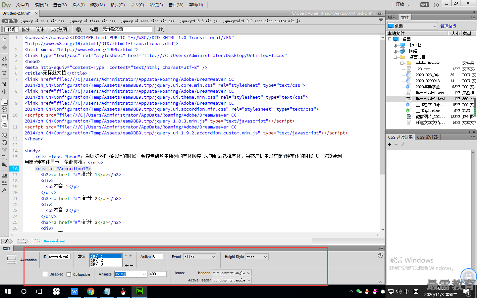477x298 pixels.
Task: Move panel down with the down arrow
Action: point(131,256)
